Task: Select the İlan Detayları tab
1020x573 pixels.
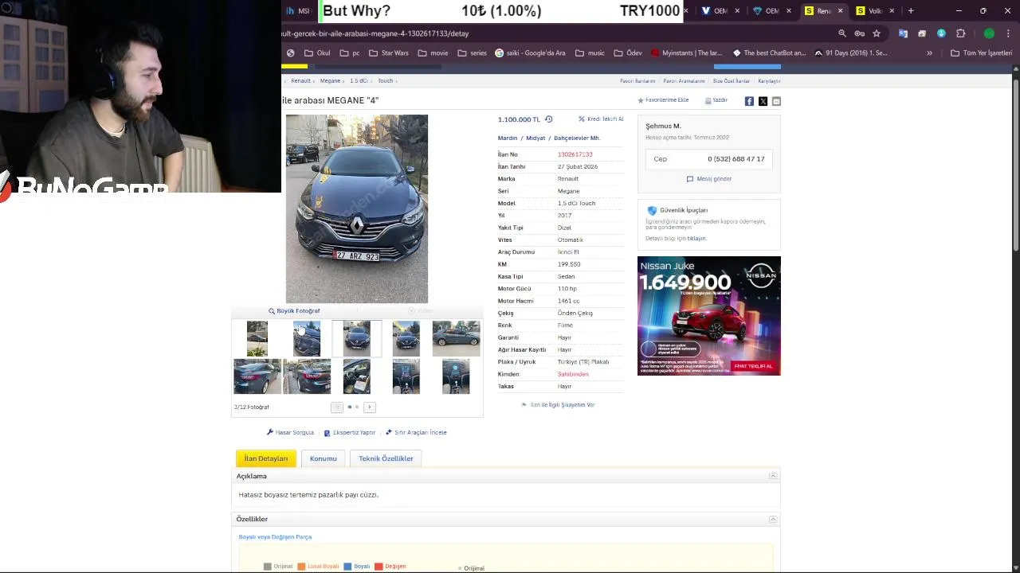Action: click(266, 458)
